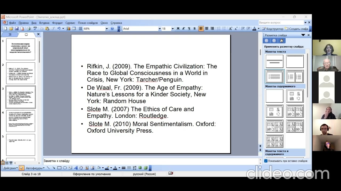
Task: Open the Автофигуры menu
Action: tap(35, 168)
